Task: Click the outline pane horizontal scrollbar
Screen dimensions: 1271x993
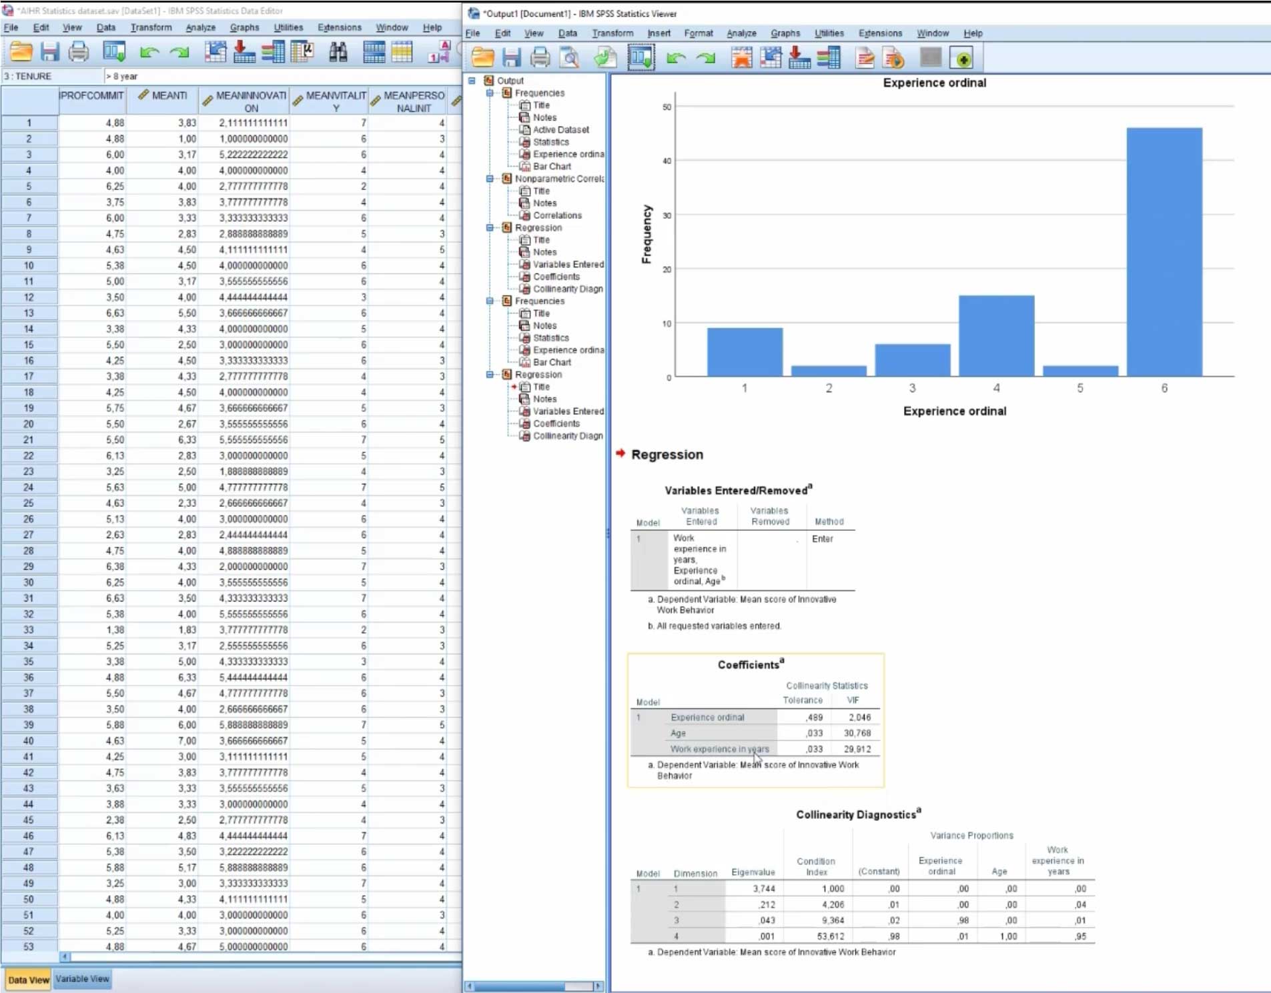Action: click(x=519, y=986)
